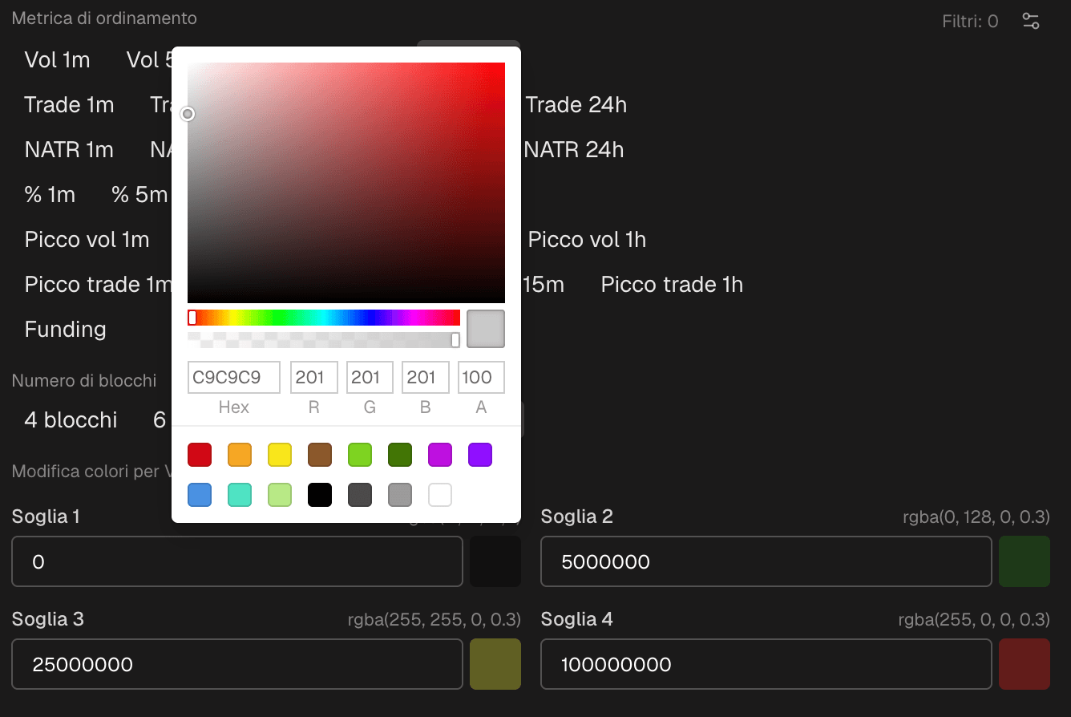Click the alpha transparency slider
Screen dimensions: 1071x717
pyautogui.click(x=324, y=340)
